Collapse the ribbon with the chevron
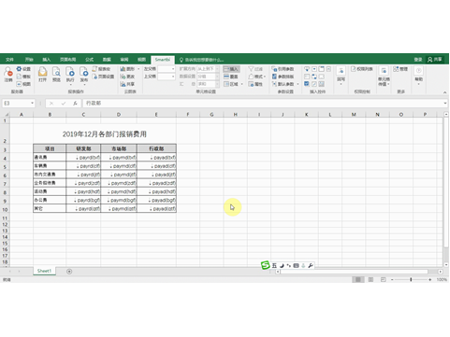This screenshot has width=450, height=337. pyautogui.click(x=444, y=92)
